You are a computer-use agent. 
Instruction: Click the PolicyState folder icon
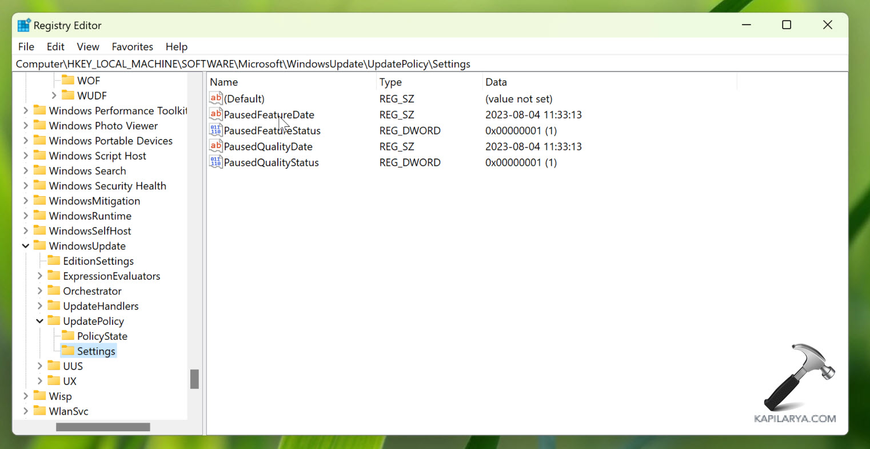(68, 336)
